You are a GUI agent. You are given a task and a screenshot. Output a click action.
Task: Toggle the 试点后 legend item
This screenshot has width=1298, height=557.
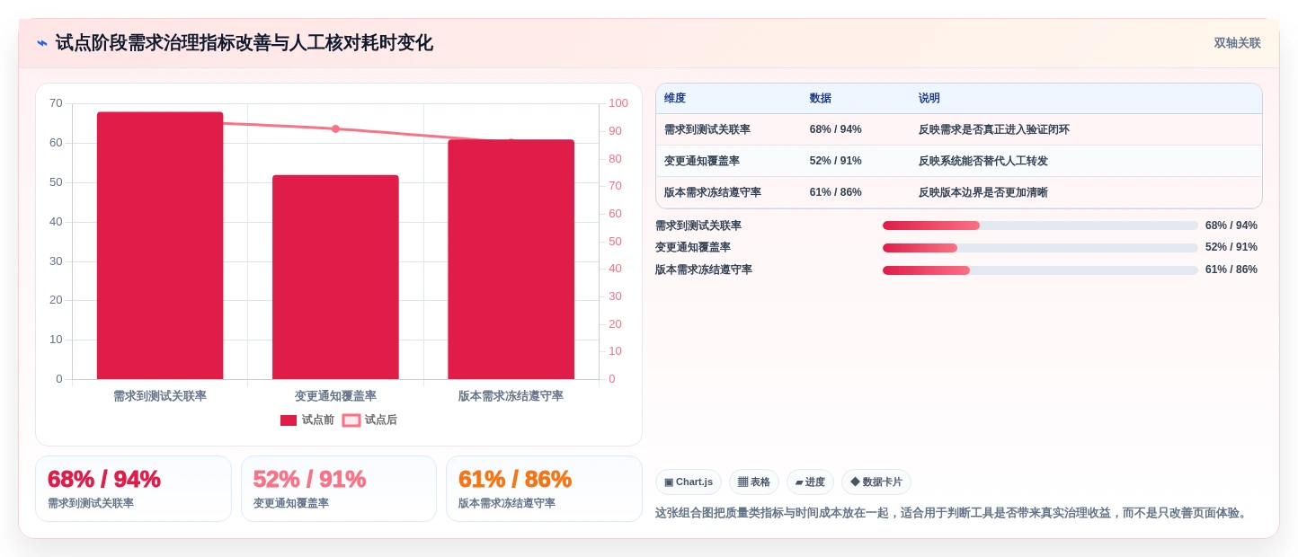coord(369,420)
